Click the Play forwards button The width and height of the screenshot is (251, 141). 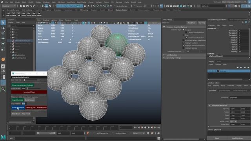point(149,127)
